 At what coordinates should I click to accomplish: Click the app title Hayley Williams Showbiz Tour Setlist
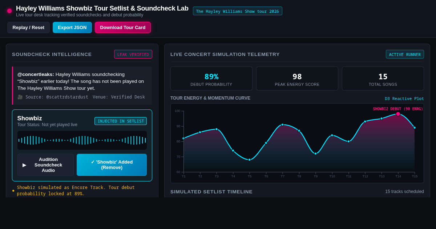pyautogui.click(x=102, y=8)
